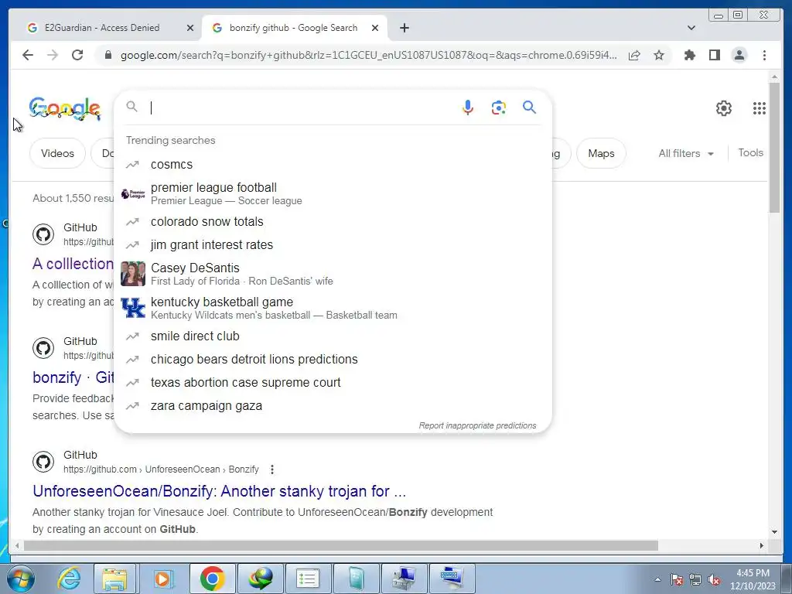Screen dimensions: 792x594
Task: Launch Internet Explorer from the taskbar
Action: coord(69,579)
